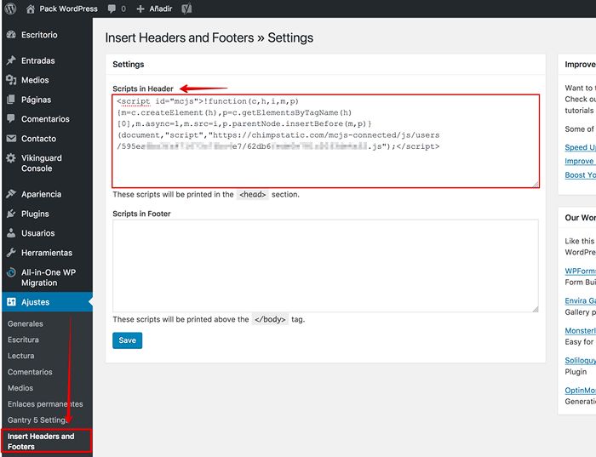Click the comments bubble icon in admin bar
Screen dimensions: 596x457
111,9
